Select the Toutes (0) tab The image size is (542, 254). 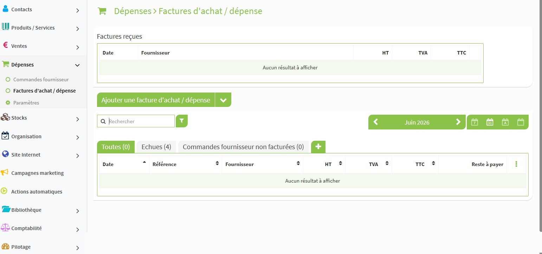[116, 147]
